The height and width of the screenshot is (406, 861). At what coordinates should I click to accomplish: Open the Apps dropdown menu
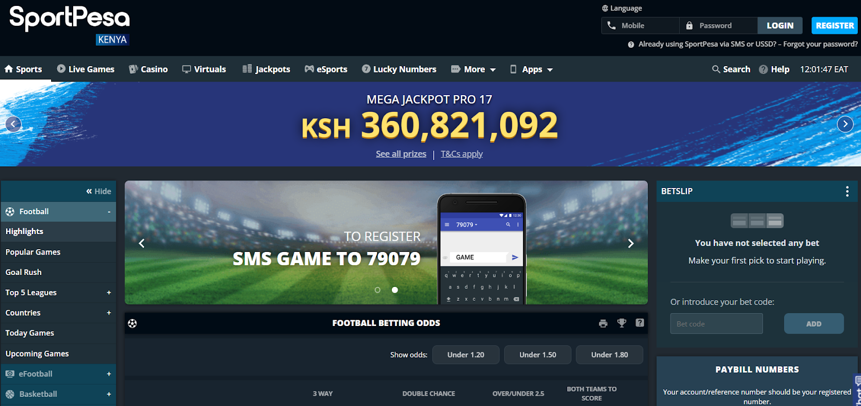point(531,69)
